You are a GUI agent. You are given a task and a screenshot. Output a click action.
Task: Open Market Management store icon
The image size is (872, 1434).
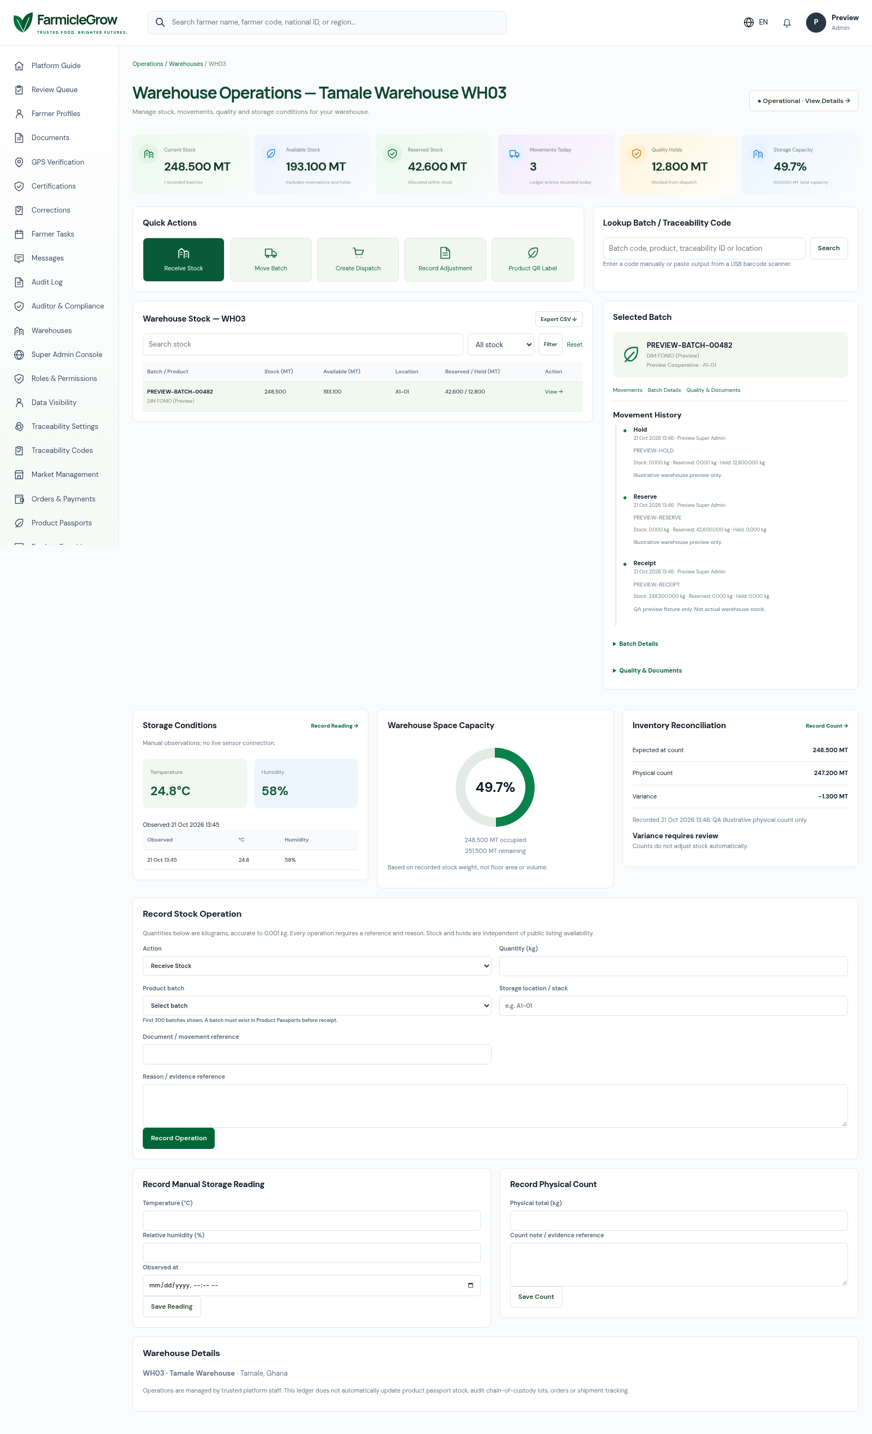pos(19,475)
